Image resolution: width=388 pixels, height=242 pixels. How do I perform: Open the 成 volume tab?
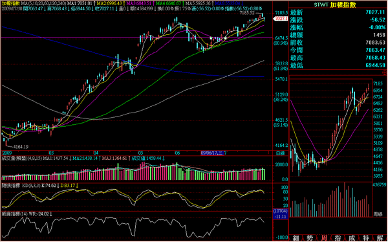(352, 238)
